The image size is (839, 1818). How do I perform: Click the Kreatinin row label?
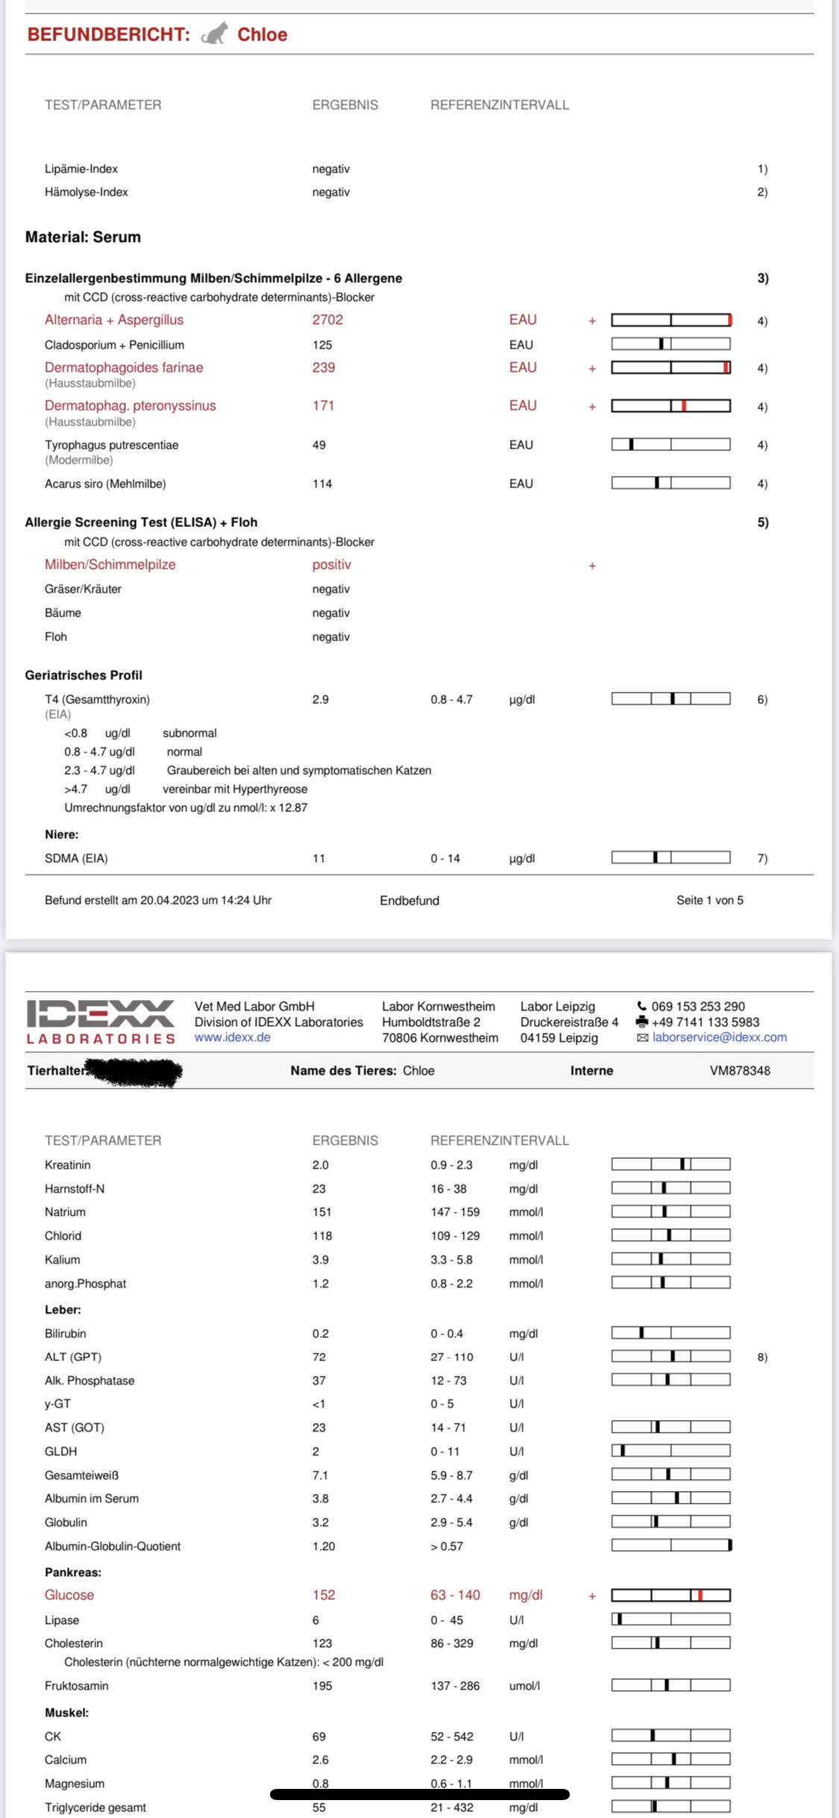[67, 1165]
